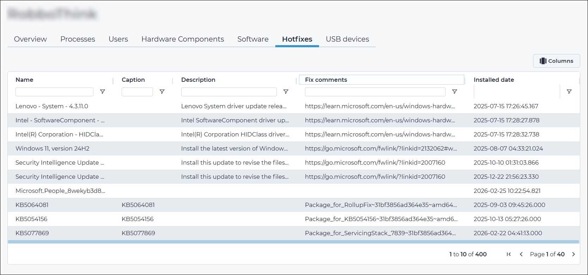Focus the Description filter input field
588x275 pixels.
(229, 92)
